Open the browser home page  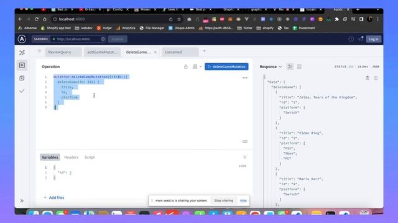coord(45,19)
